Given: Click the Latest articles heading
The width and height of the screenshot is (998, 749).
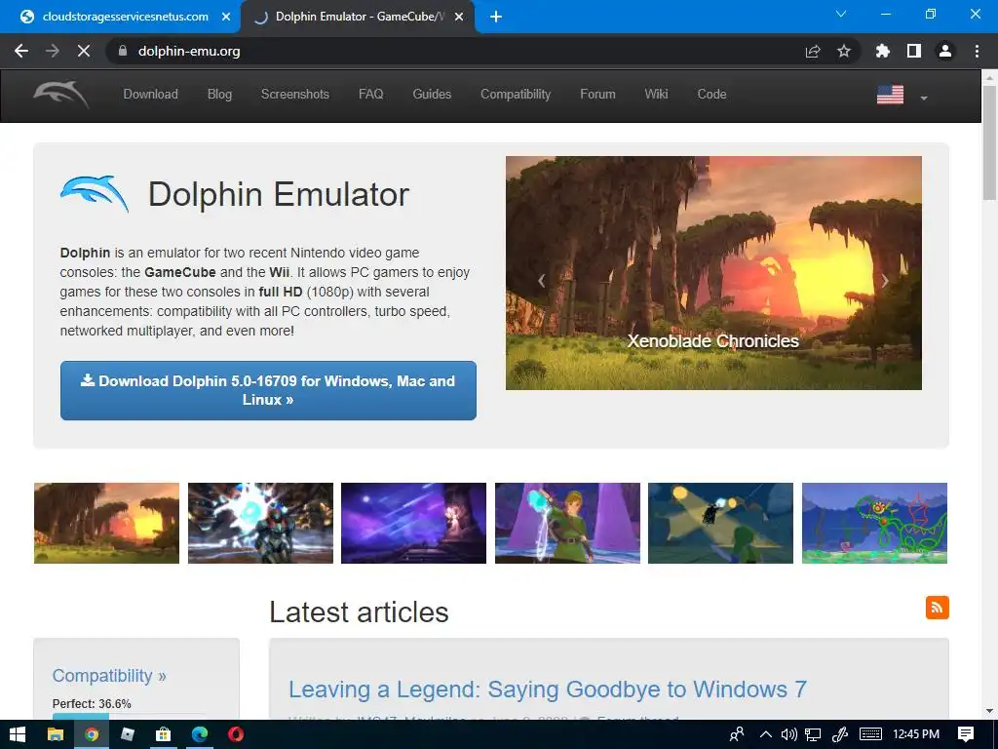Looking at the screenshot, I should point(359,611).
